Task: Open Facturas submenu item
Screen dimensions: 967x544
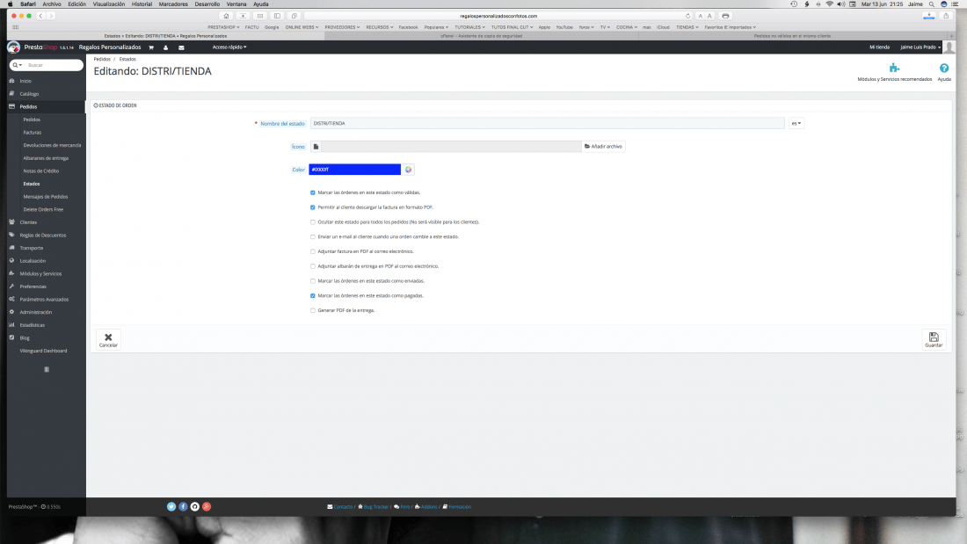Action: [x=32, y=133]
